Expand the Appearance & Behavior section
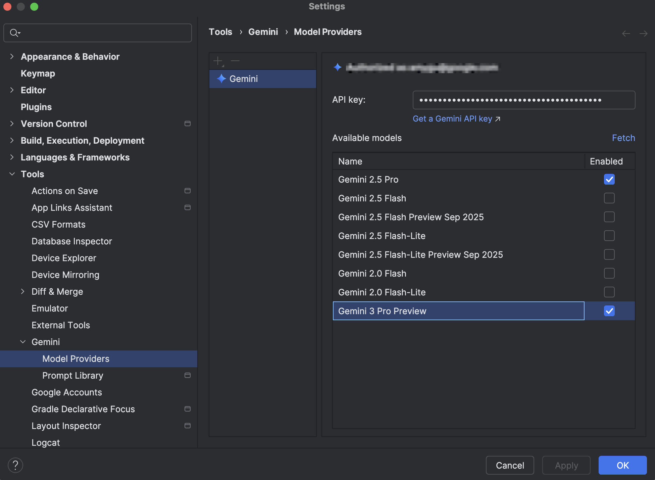Viewport: 655px width, 480px height. click(x=12, y=56)
